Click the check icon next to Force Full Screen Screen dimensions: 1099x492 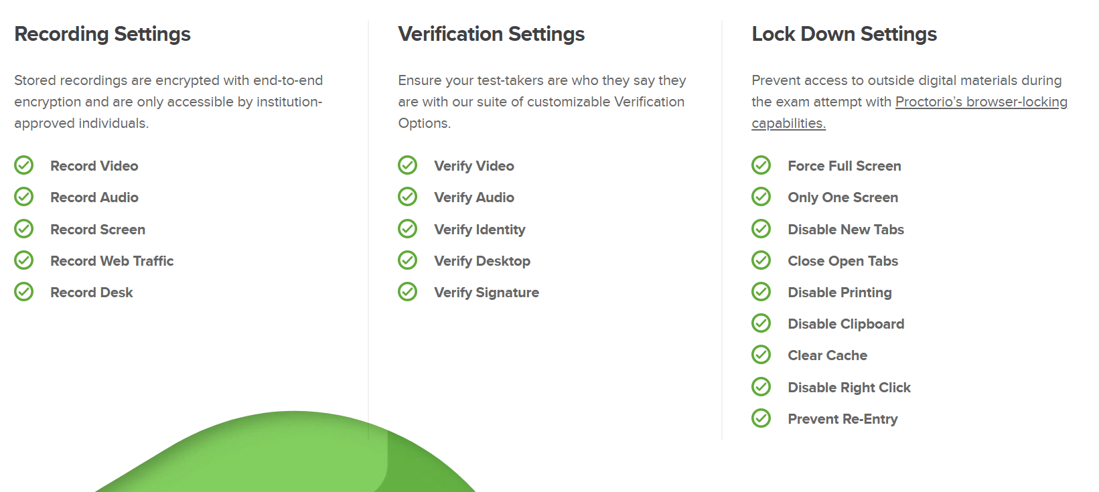tap(761, 165)
